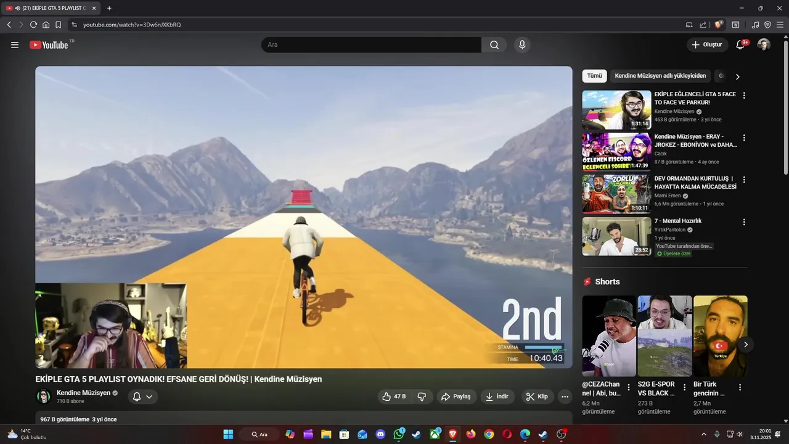Open the browser main menu
This screenshot has width=789, height=444.
click(780, 25)
